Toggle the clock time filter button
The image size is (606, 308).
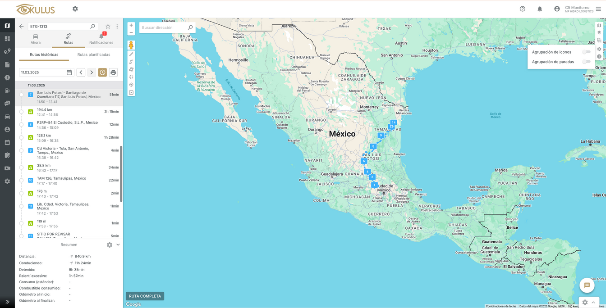tap(102, 72)
